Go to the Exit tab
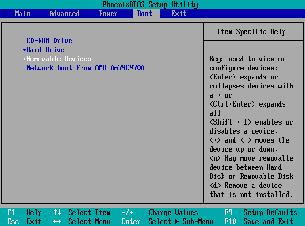This screenshot has width=305, height=226. [179, 13]
